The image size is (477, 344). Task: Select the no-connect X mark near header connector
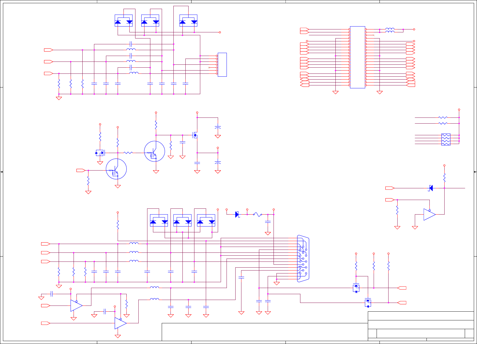click(x=209, y=68)
